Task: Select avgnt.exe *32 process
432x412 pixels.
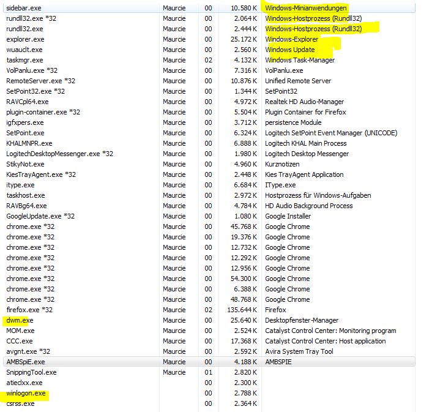Action: click(x=28, y=351)
